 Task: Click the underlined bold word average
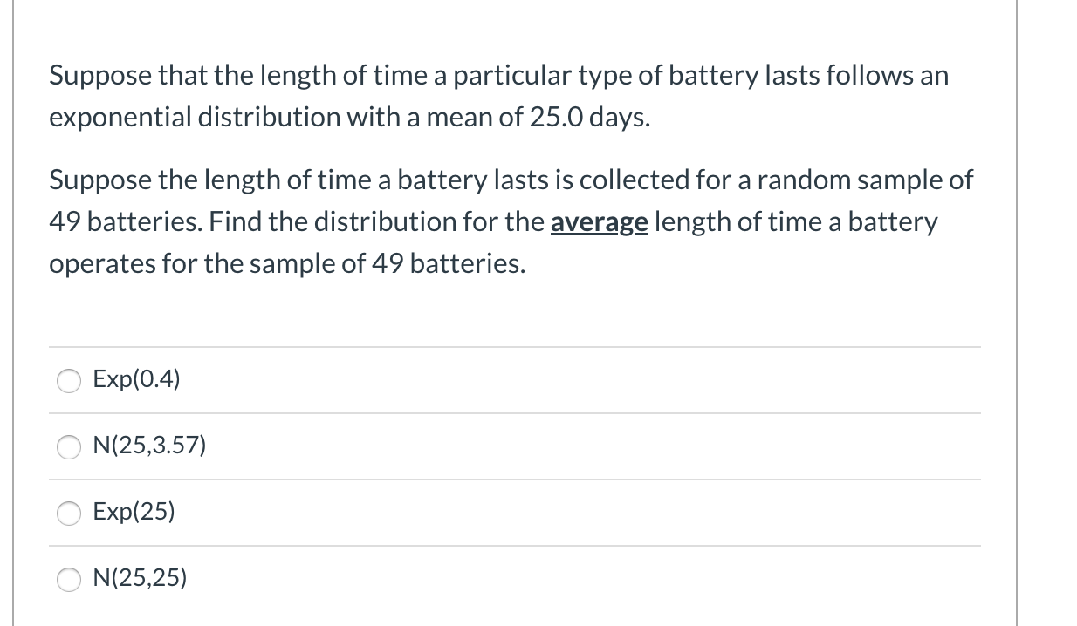(x=599, y=222)
